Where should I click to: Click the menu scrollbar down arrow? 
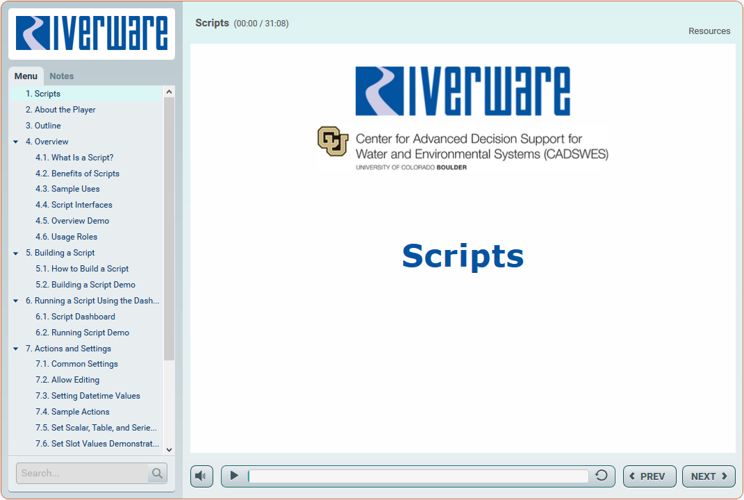pyautogui.click(x=169, y=449)
